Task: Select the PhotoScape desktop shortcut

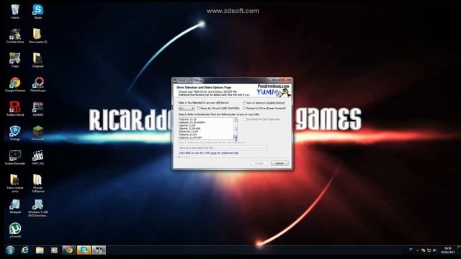Action: point(37,85)
